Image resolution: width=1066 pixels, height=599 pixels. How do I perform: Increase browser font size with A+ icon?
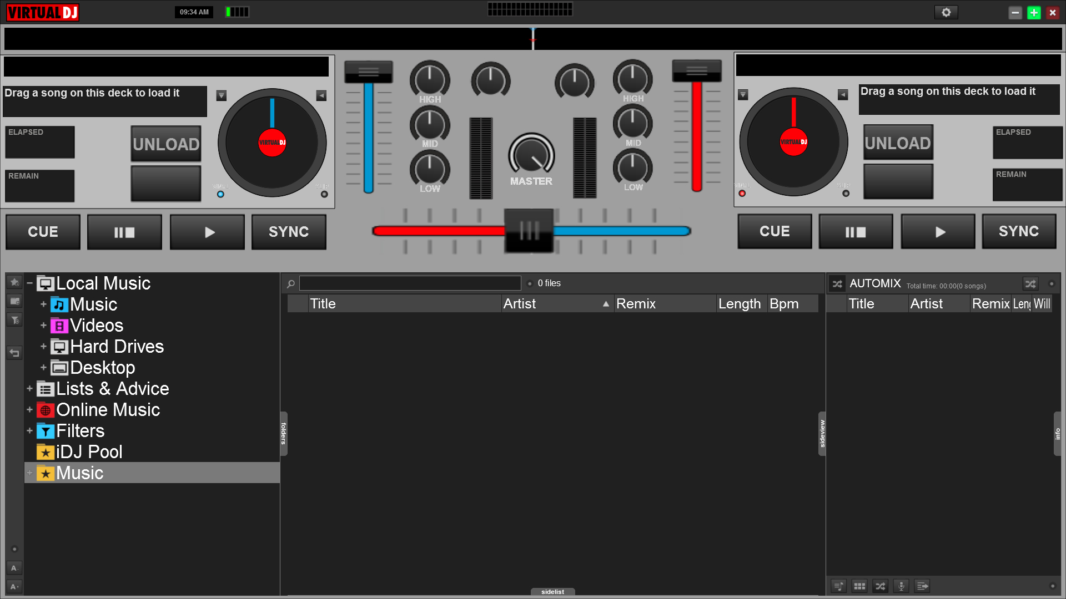click(14, 586)
